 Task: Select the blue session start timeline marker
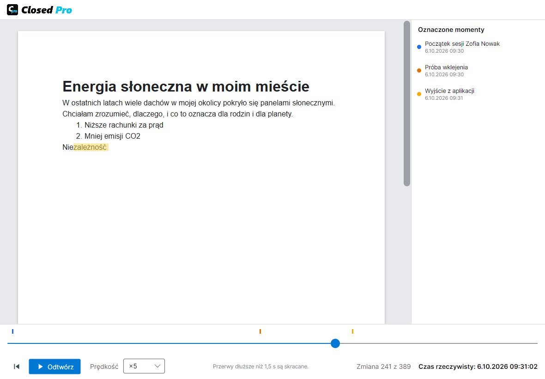coord(12,331)
